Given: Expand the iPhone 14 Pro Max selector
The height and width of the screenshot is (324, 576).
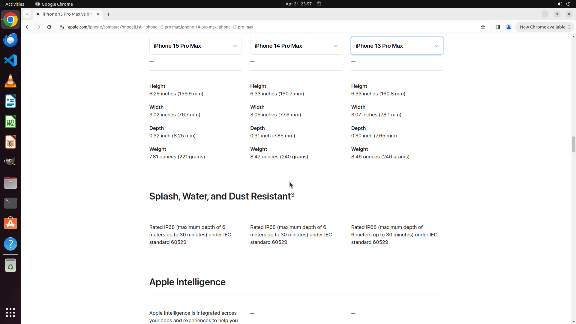Looking at the screenshot, I should [296, 46].
